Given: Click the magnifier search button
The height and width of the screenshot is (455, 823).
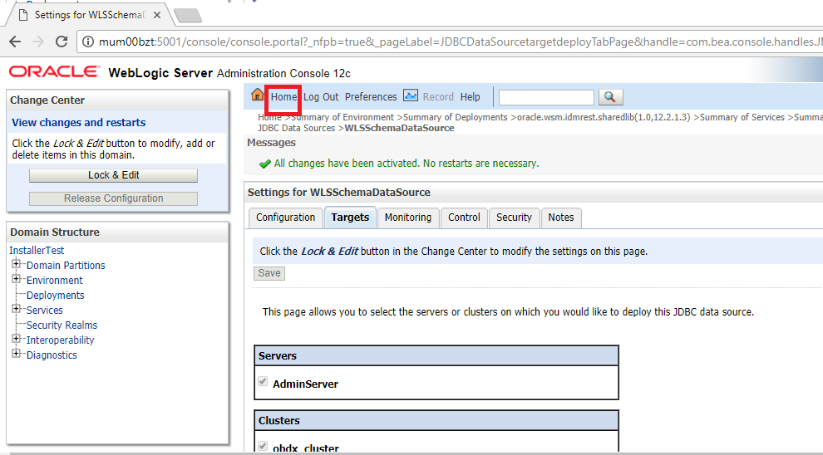Looking at the screenshot, I should pos(610,97).
